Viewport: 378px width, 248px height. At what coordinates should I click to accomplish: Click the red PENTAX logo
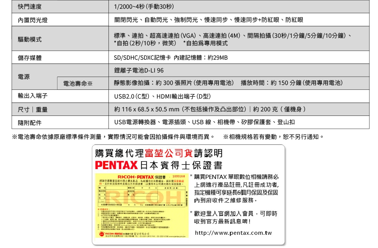click(x=116, y=165)
